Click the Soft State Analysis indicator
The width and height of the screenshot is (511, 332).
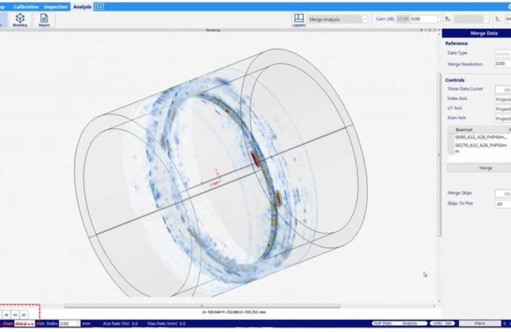pos(399,323)
